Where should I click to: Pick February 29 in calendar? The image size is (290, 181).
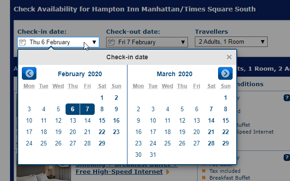click(x=102, y=143)
